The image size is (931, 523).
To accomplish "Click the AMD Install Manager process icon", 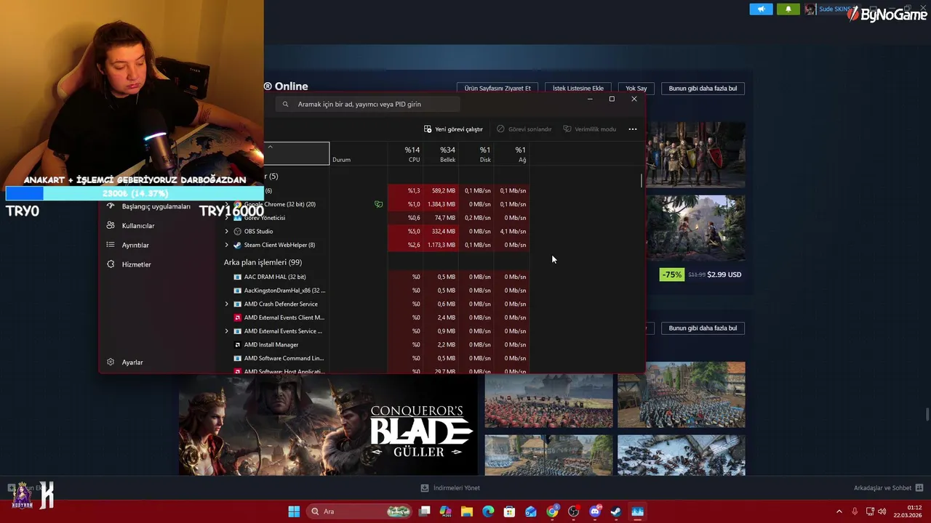I will click(237, 345).
